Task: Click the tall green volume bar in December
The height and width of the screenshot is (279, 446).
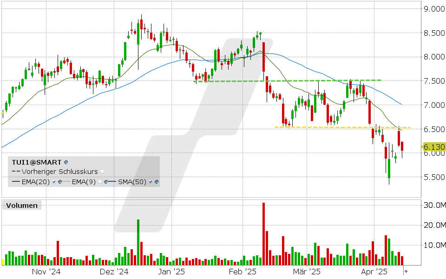Action: (138, 242)
